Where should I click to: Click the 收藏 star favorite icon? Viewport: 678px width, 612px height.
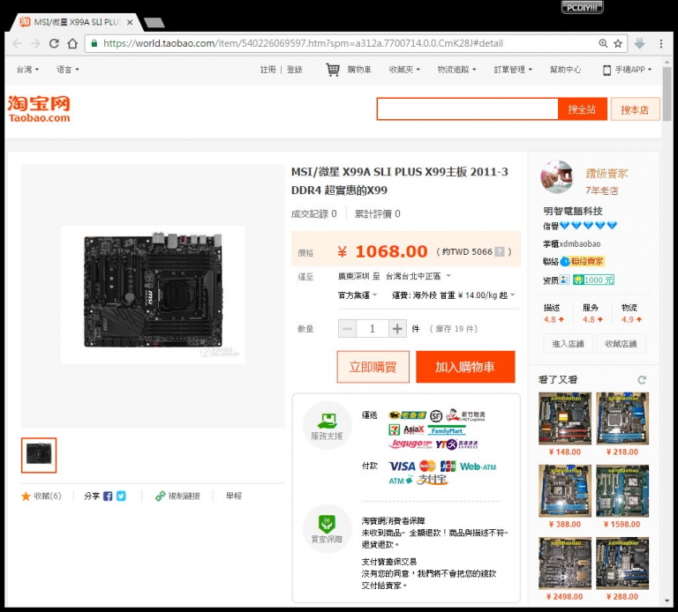[x=26, y=496]
